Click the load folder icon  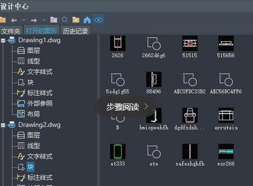(3, 20)
